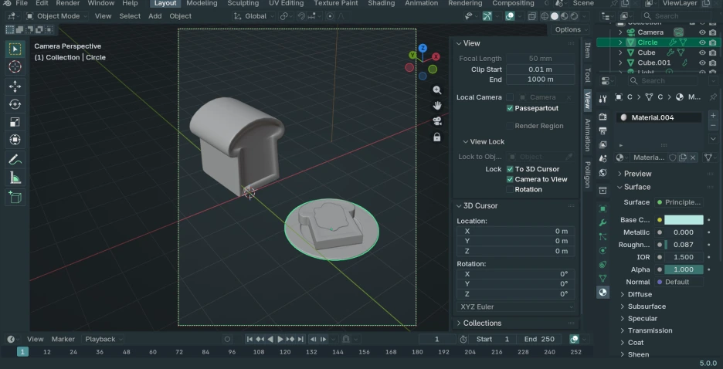The height and width of the screenshot is (369, 723).
Task: Switch to the Modeling workspace tab
Action: pos(202,4)
